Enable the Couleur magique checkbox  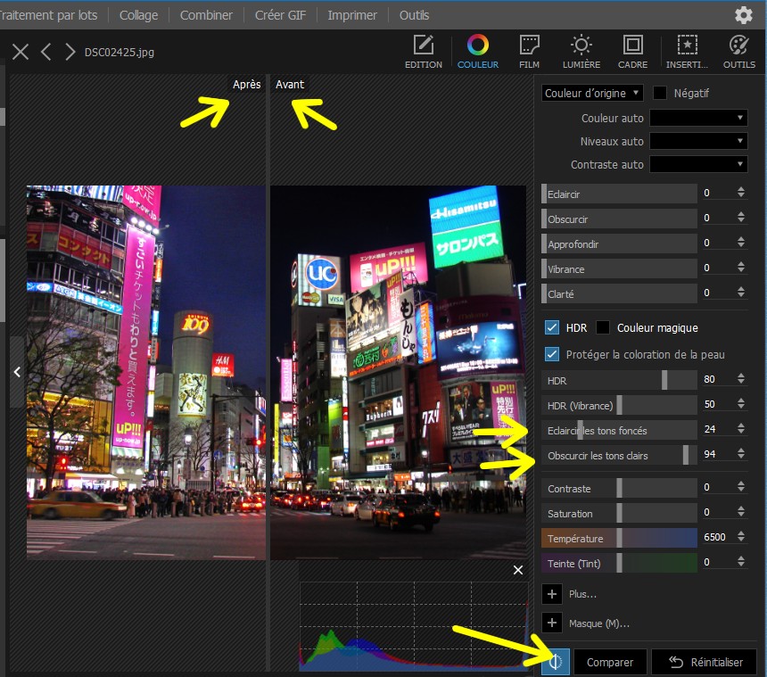[603, 327]
